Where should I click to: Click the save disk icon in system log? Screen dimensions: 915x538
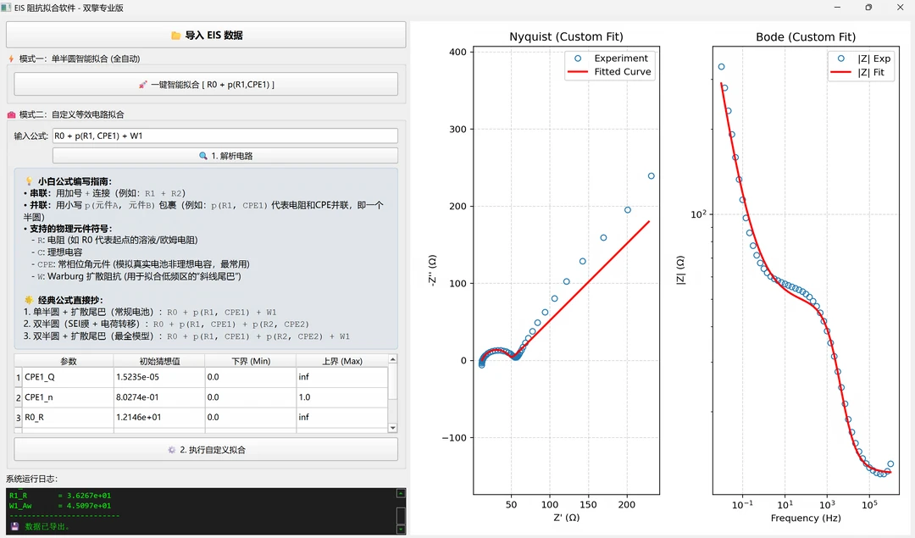point(15,526)
